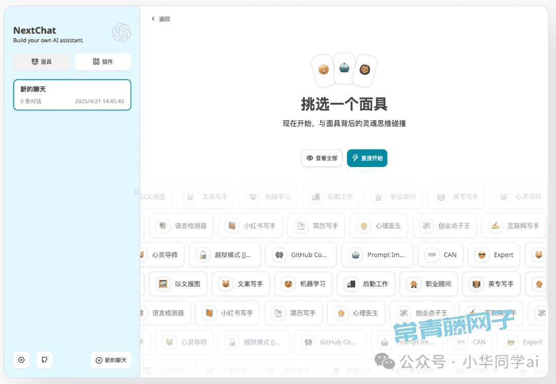Click the sunglasses face icon on non-faded Expert card
This screenshot has width=556, height=384.
(x=482, y=255)
